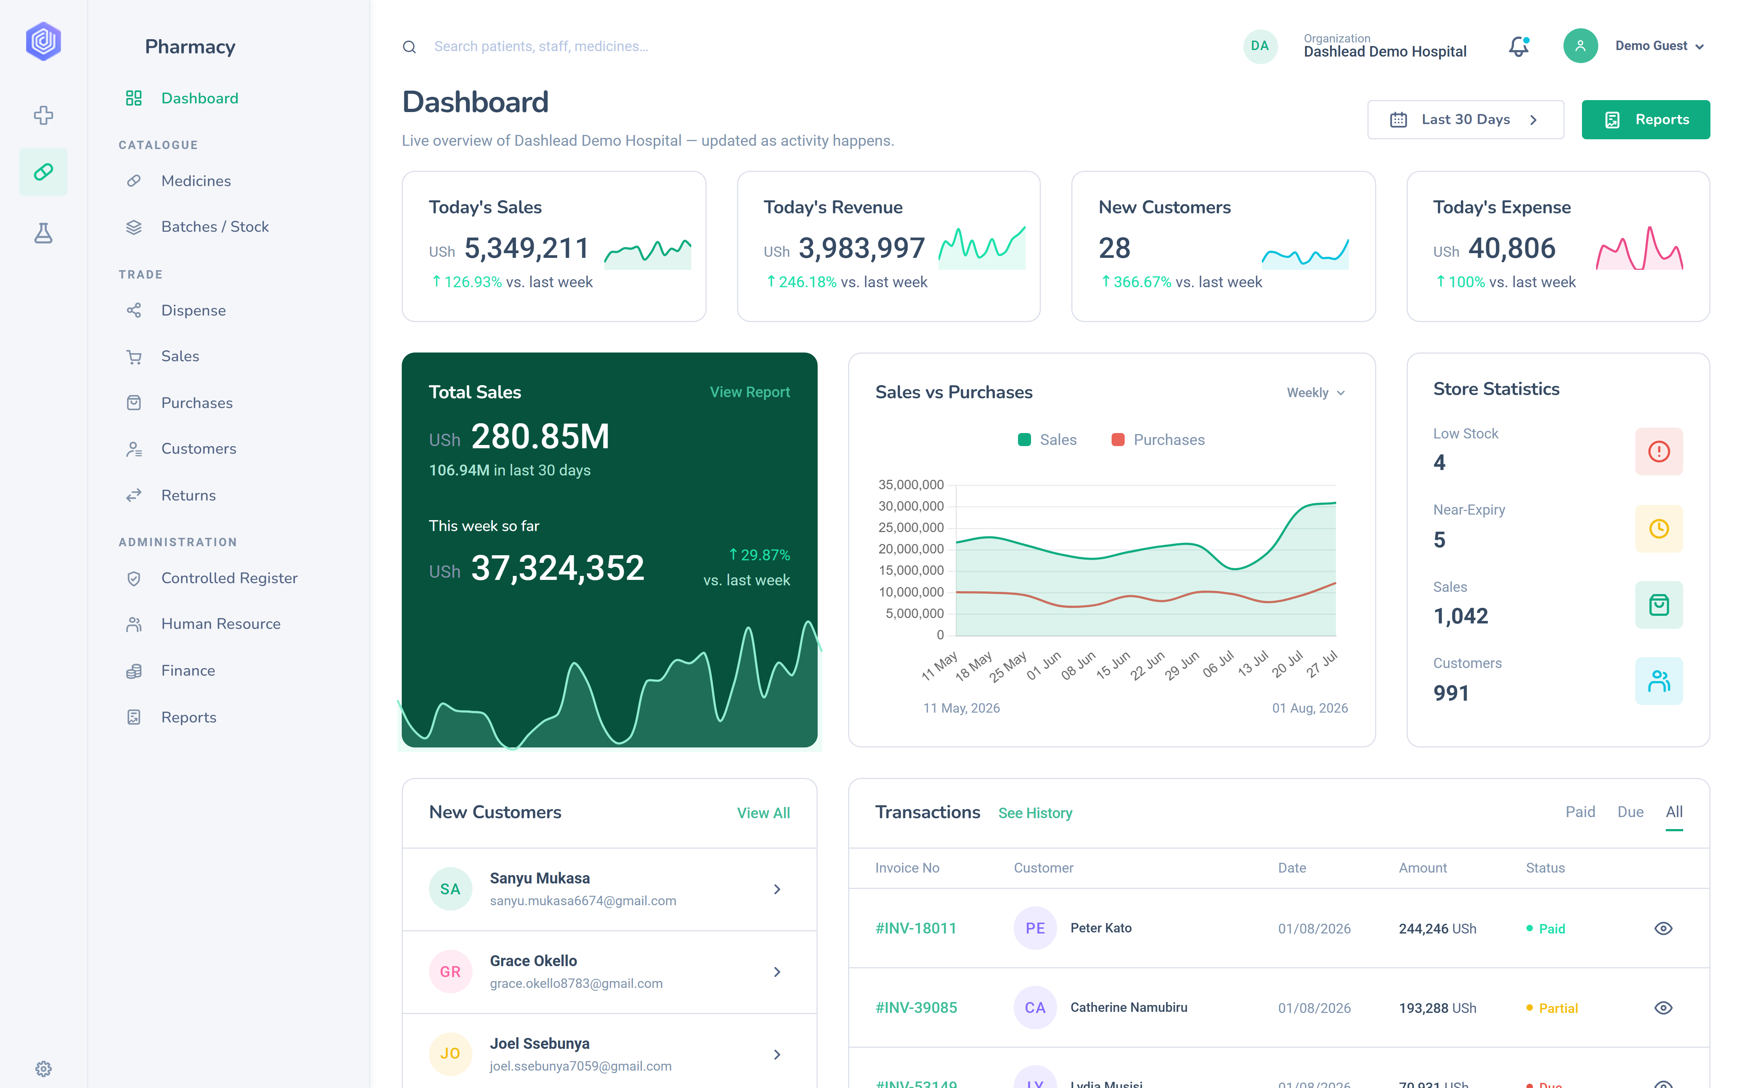Viewport: 1742px width, 1088px height.
Task: Click the Near-Expiry clock icon
Action: (x=1659, y=528)
